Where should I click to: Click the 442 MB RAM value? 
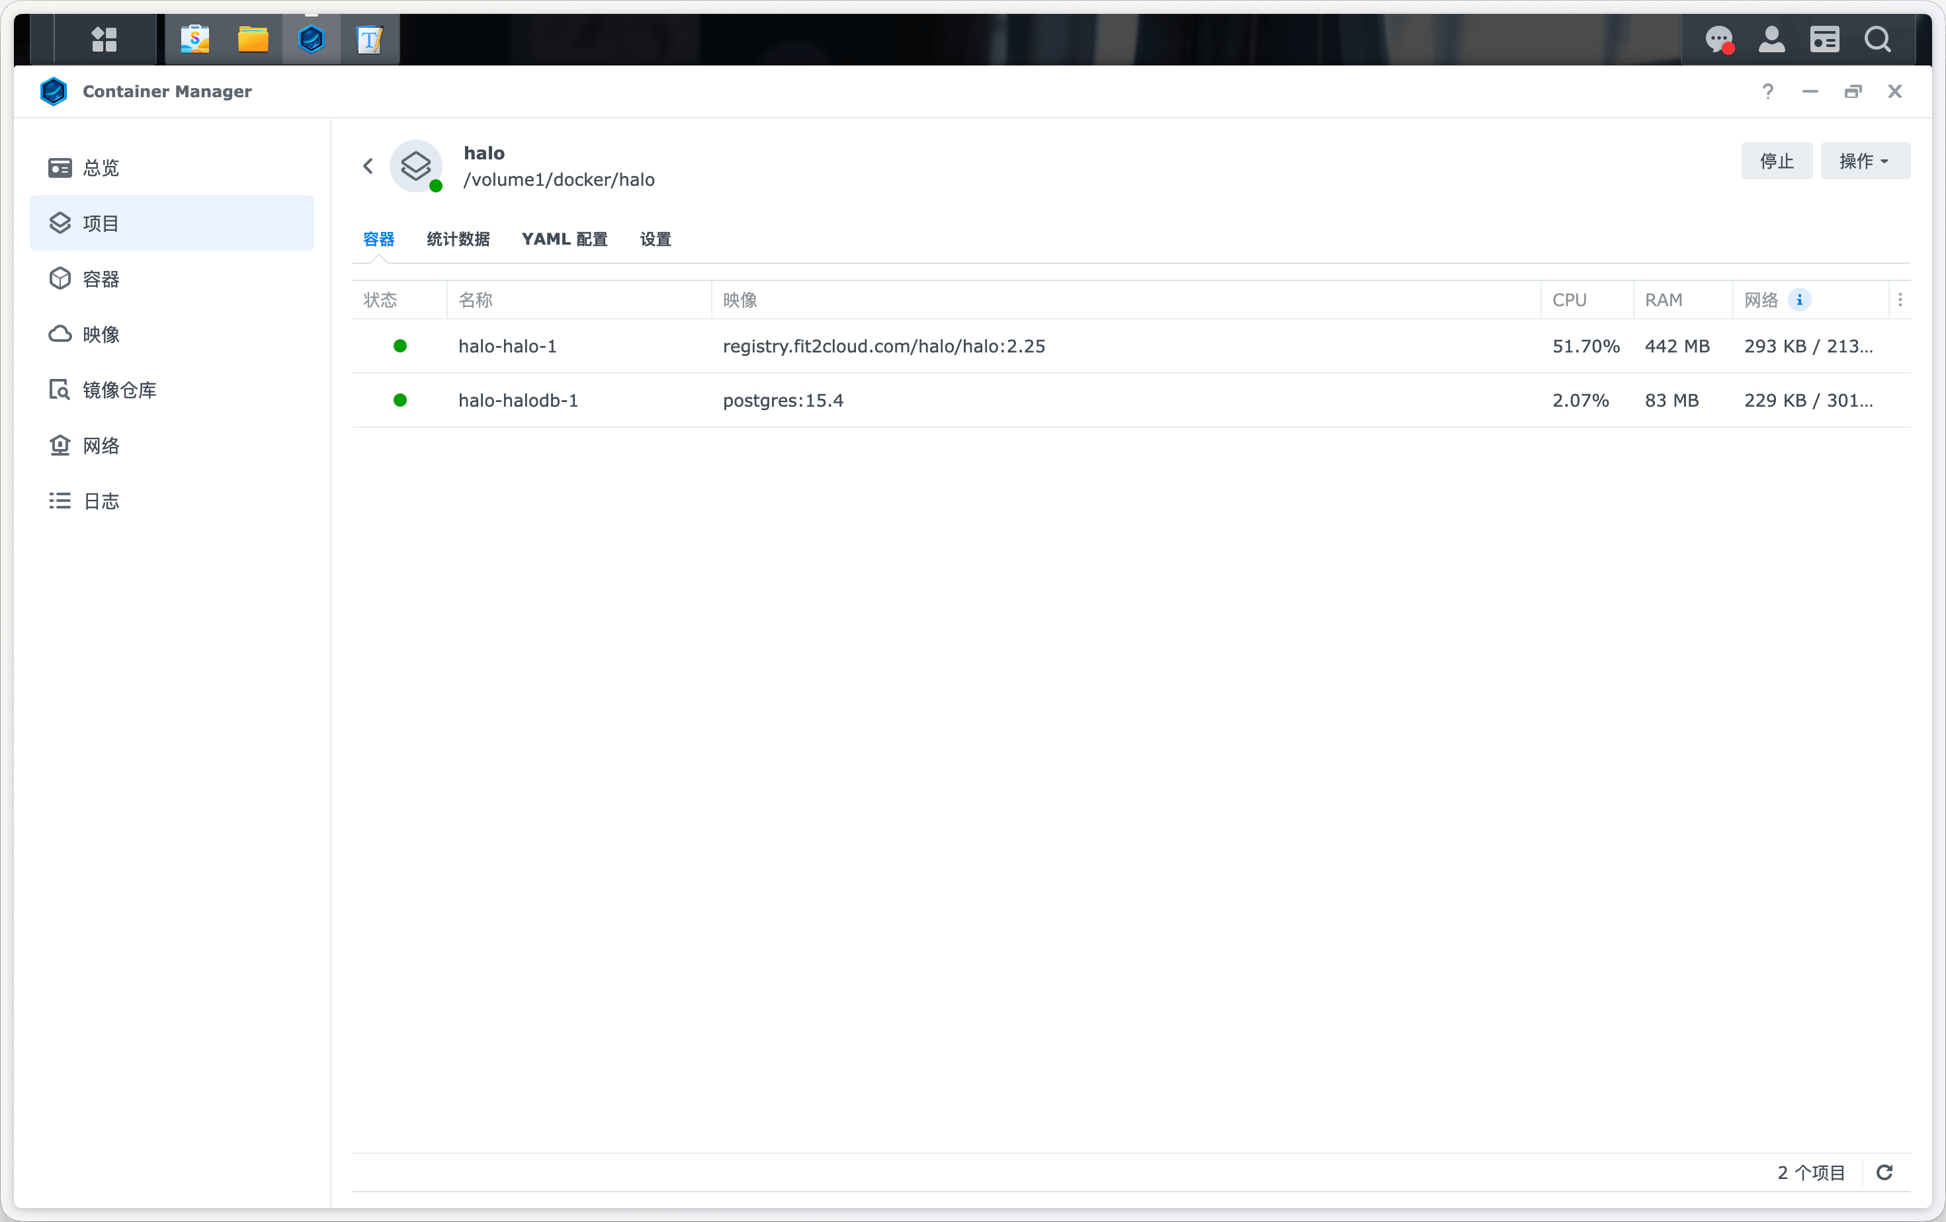click(1677, 346)
